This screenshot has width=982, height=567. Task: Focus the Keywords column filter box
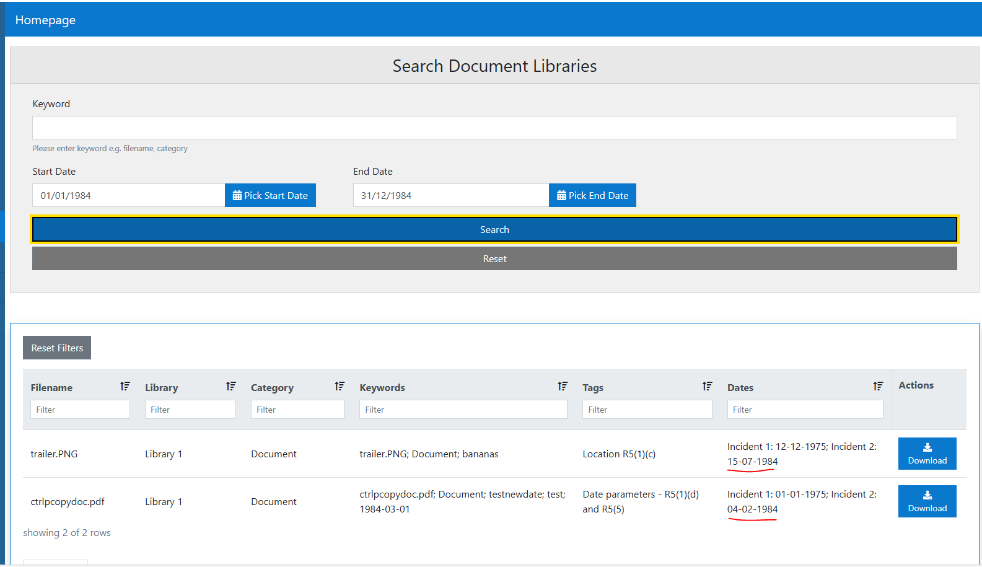[463, 410]
